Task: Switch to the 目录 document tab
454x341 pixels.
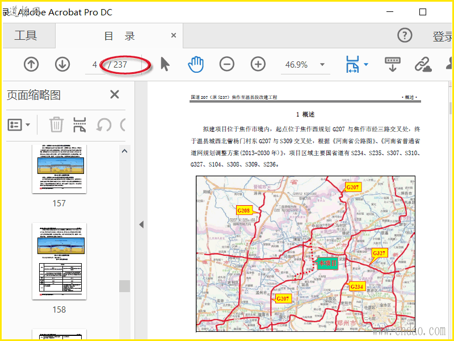Action: pyautogui.click(x=119, y=36)
